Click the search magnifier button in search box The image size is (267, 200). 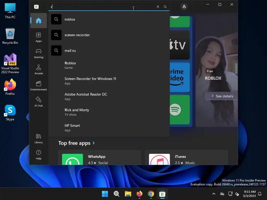[x=165, y=7]
